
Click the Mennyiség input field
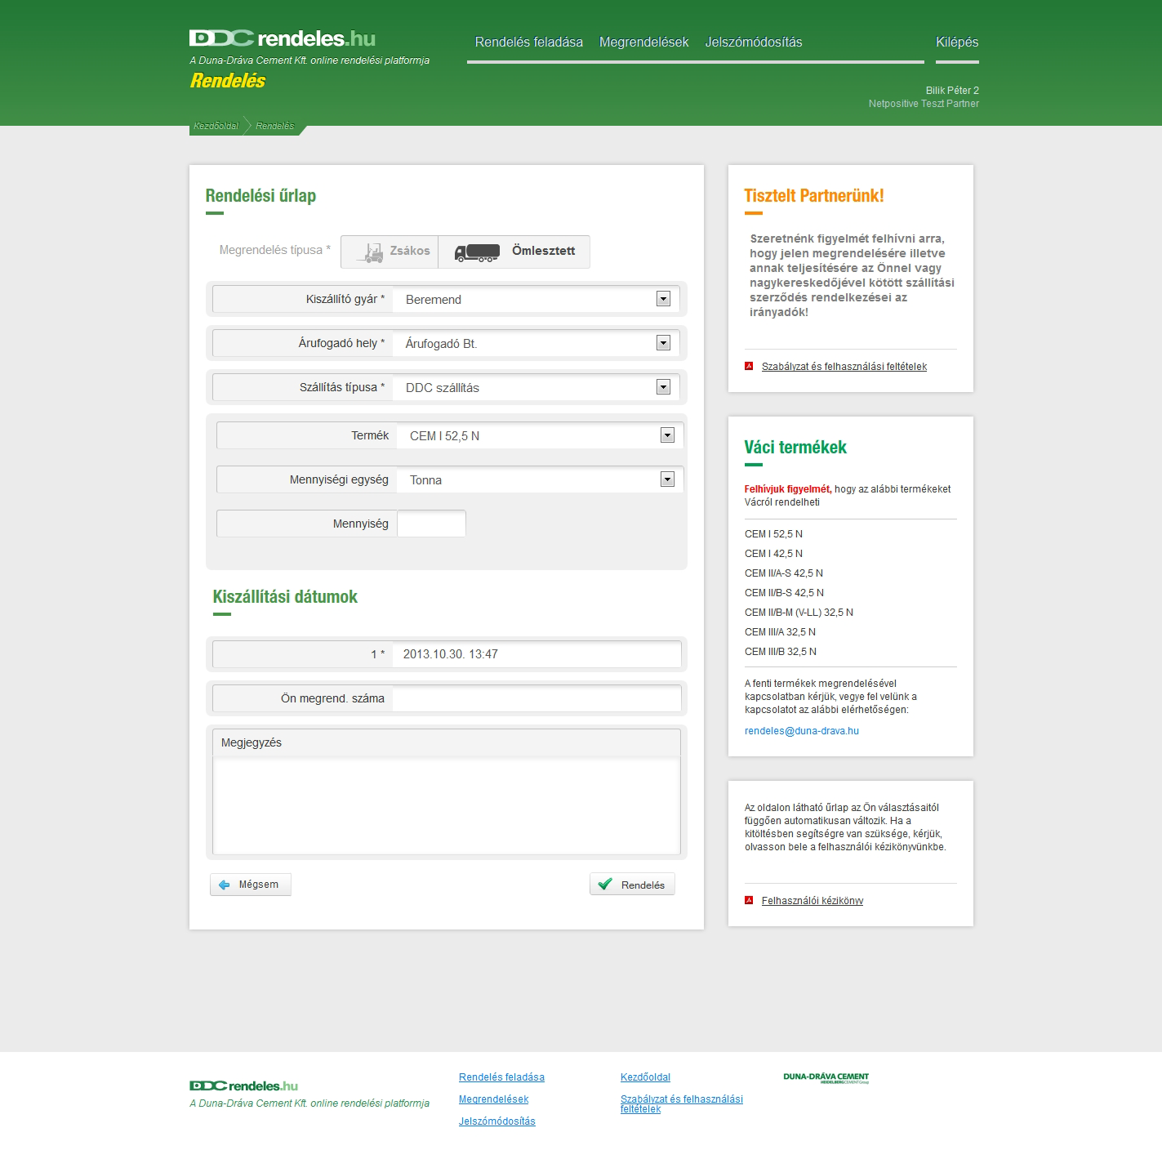[431, 524]
